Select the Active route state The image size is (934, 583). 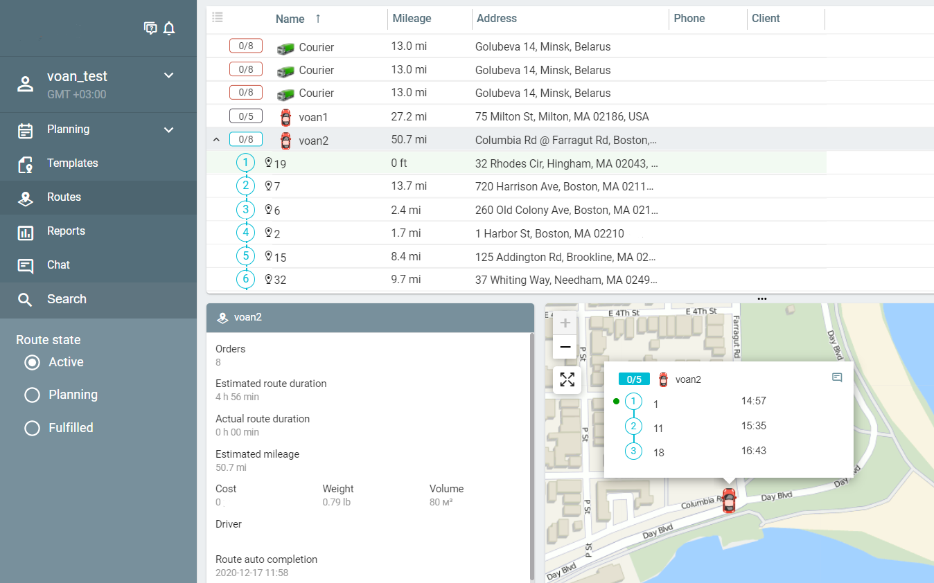click(32, 362)
